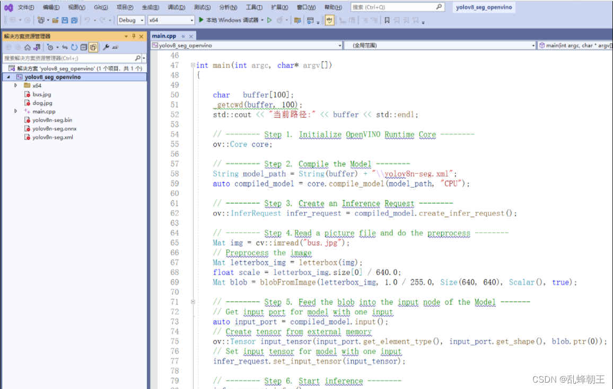Image resolution: width=613 pixels, height=389 pixels.
Task: Click the Home icon in Solution Explorer
Action: [x=28, y=48]
